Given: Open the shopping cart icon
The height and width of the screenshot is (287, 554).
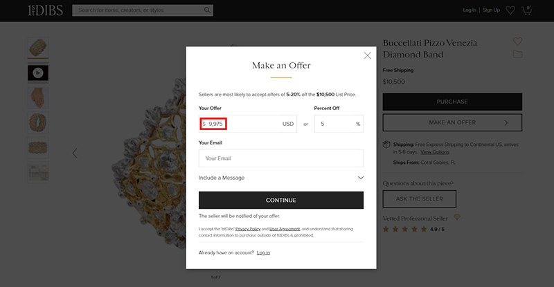Looking at the screenshot, I should pos(527,10).
